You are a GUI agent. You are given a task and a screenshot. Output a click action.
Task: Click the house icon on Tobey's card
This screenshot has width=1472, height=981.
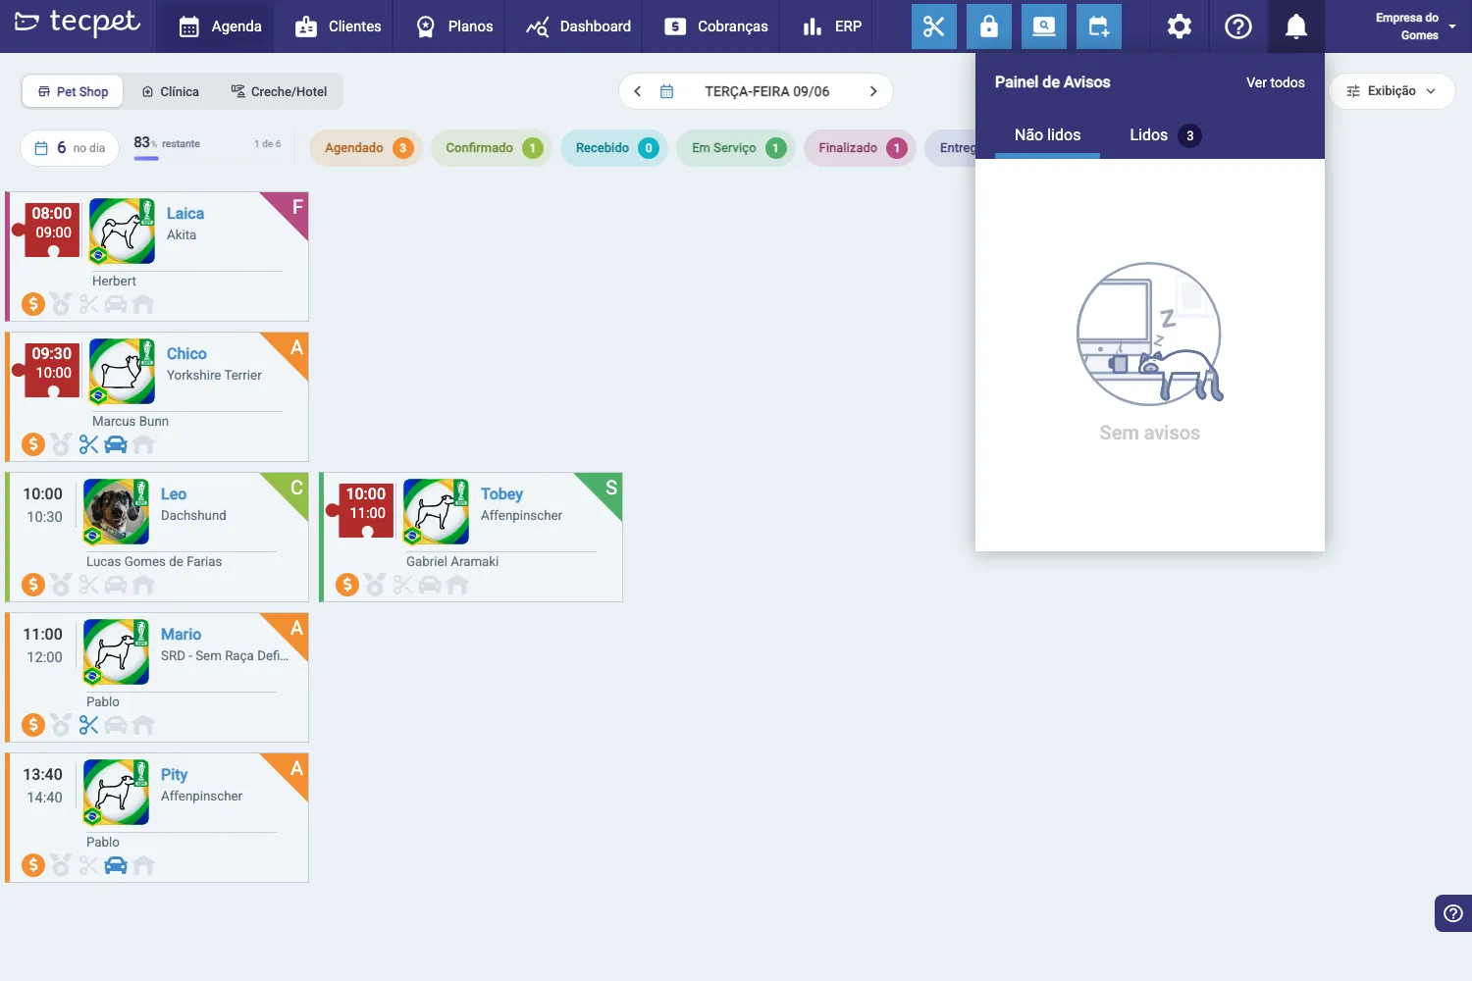pyautogui.click(x=457, y=585)
